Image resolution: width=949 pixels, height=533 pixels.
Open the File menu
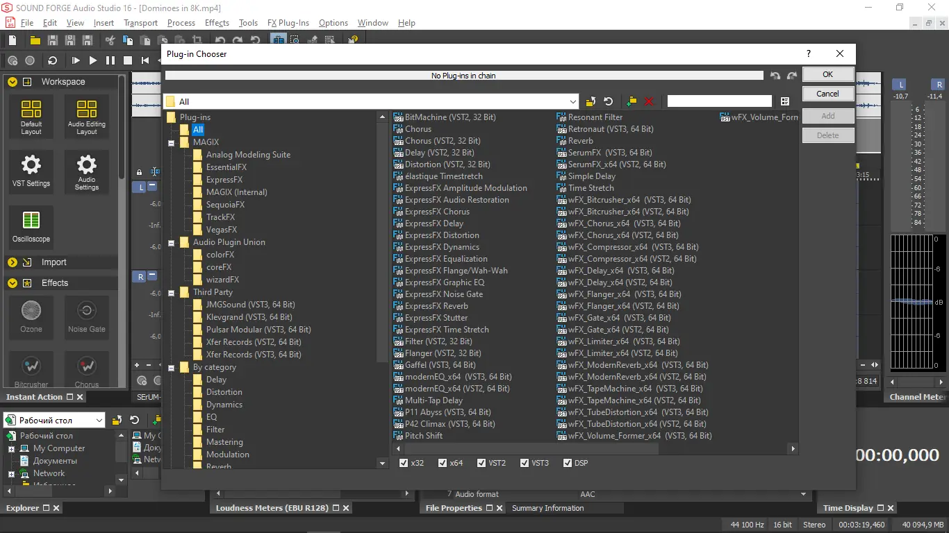(27, 23)
